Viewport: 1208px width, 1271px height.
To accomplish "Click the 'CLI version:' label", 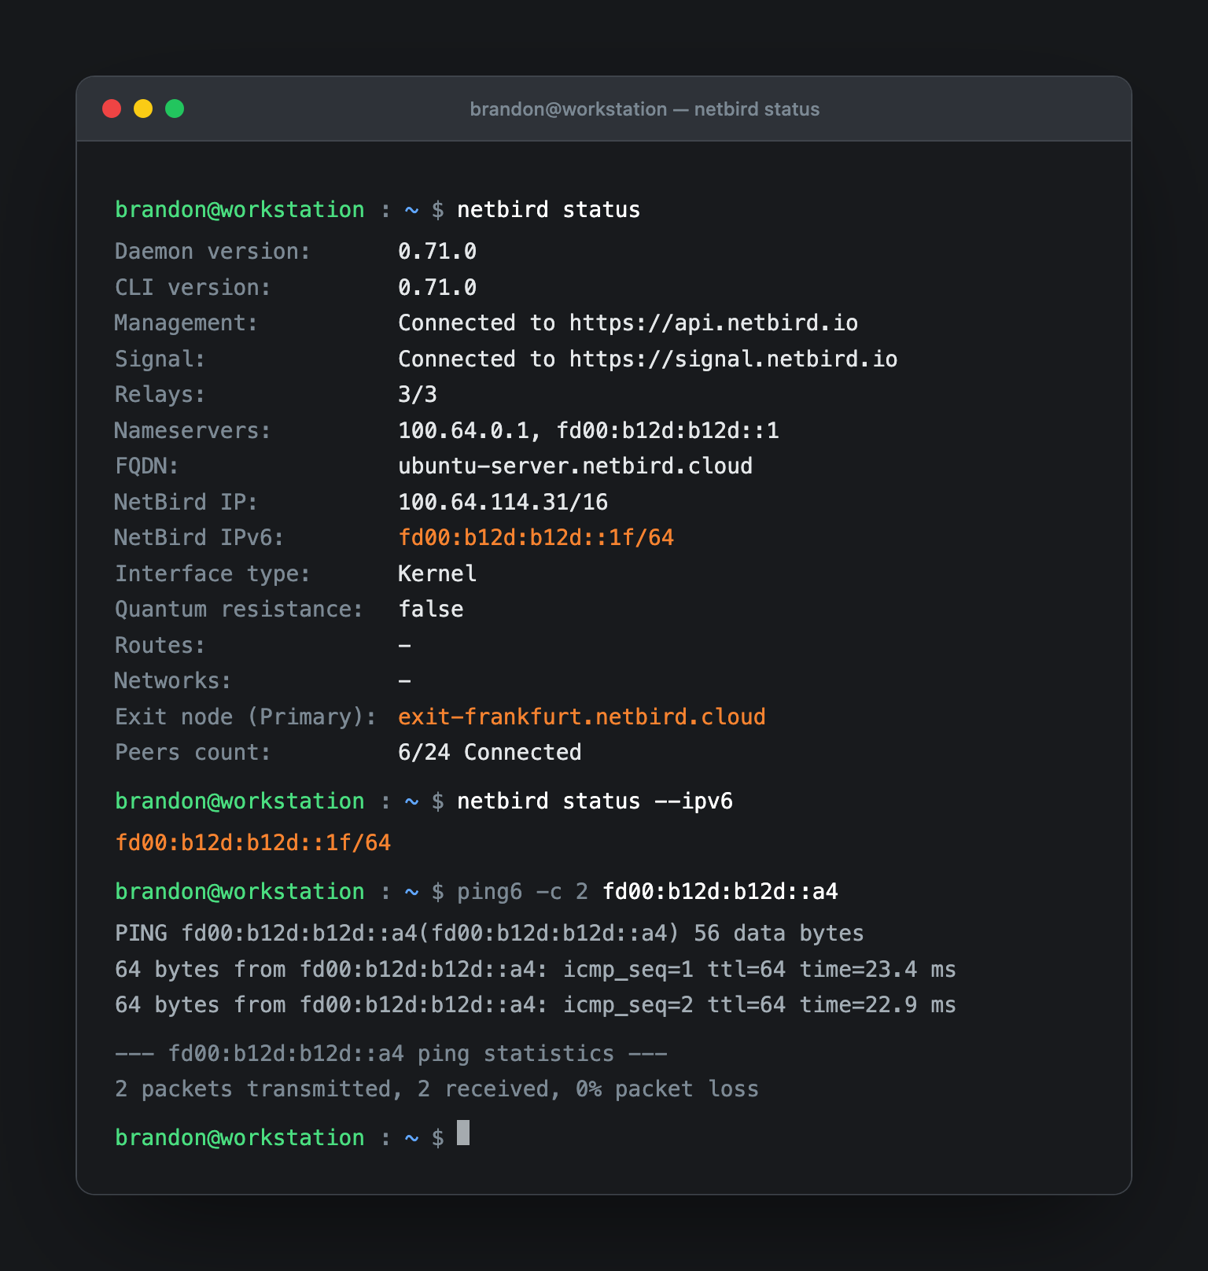I will tap(193, 288).
